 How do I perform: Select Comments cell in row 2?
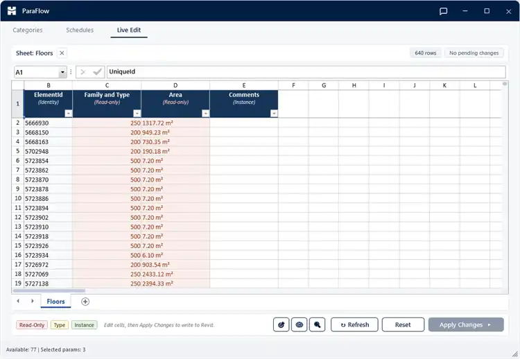coord(244,123)
